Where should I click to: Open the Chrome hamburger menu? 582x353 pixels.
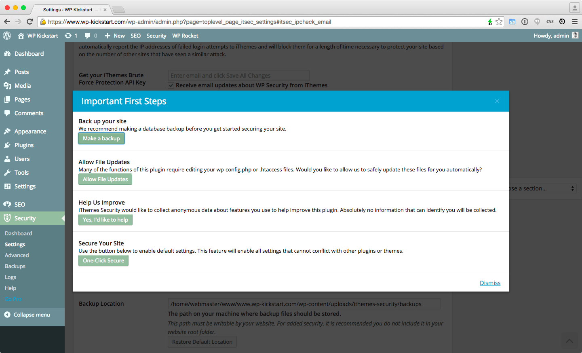click(x=575, y=22)
